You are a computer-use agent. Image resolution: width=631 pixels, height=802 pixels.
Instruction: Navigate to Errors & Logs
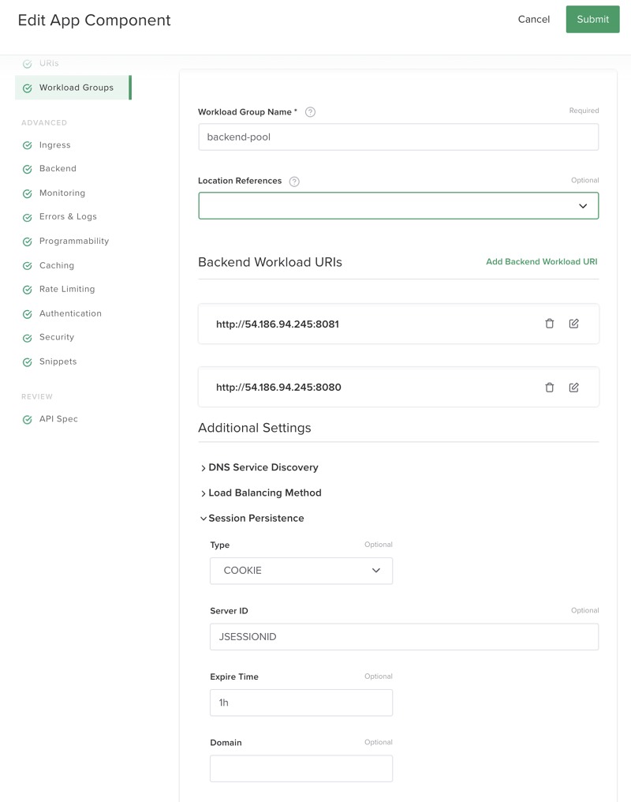[68, 217]
